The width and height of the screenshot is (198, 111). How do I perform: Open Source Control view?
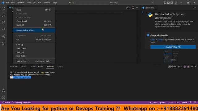[3, 23]
